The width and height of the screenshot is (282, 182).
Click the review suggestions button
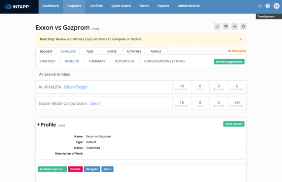point(229,62)
